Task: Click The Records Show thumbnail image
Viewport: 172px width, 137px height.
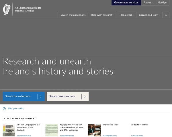Action: [94, 130]
